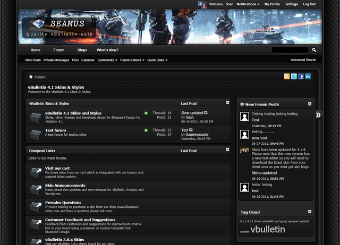Click the Skin Announcements link folder icon
This screenshot has width=340, height=245.
(36, 190)
